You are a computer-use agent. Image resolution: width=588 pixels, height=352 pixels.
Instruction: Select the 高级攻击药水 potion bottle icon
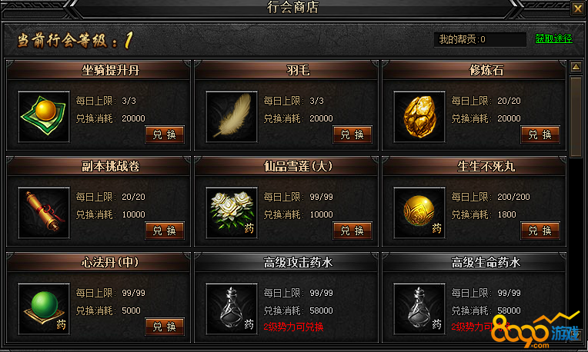[x=232, y=308]
